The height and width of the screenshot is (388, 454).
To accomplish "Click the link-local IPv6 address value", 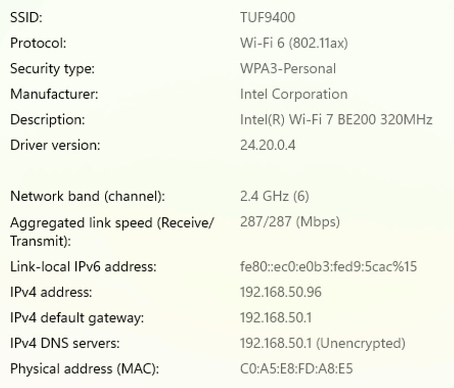I will pos(329,266).
